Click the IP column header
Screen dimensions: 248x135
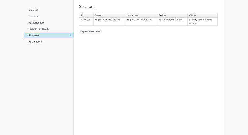(x=86, y=15)
